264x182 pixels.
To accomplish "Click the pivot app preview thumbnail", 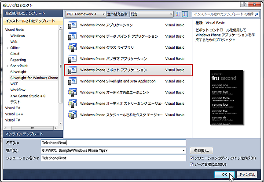I will tap(227, 97).
